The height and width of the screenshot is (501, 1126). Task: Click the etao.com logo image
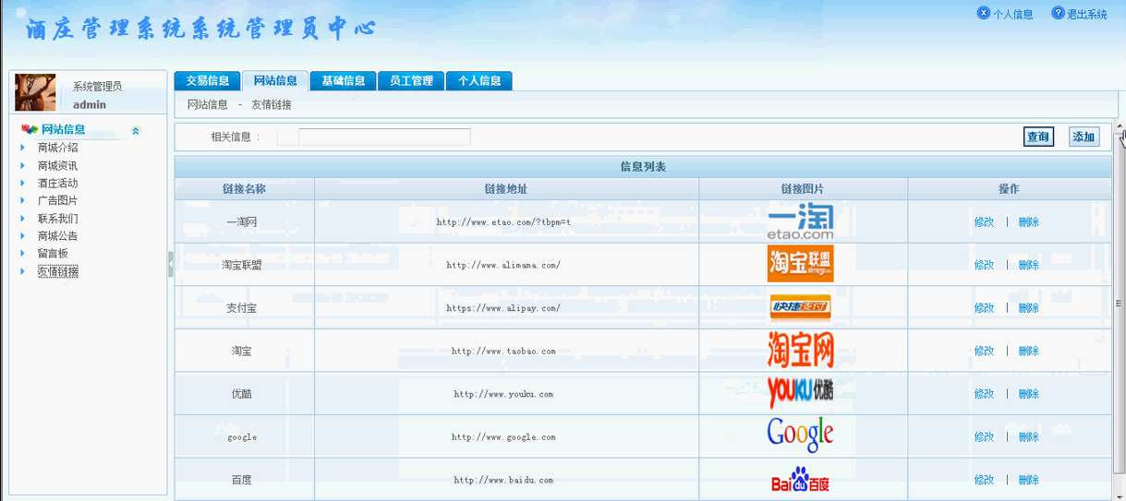tap(800, 222)
